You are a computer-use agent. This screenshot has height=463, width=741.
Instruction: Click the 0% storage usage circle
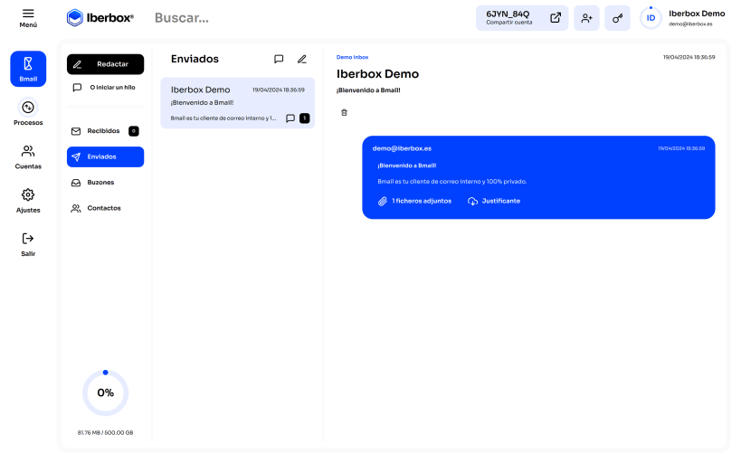(x=105, y=393)
